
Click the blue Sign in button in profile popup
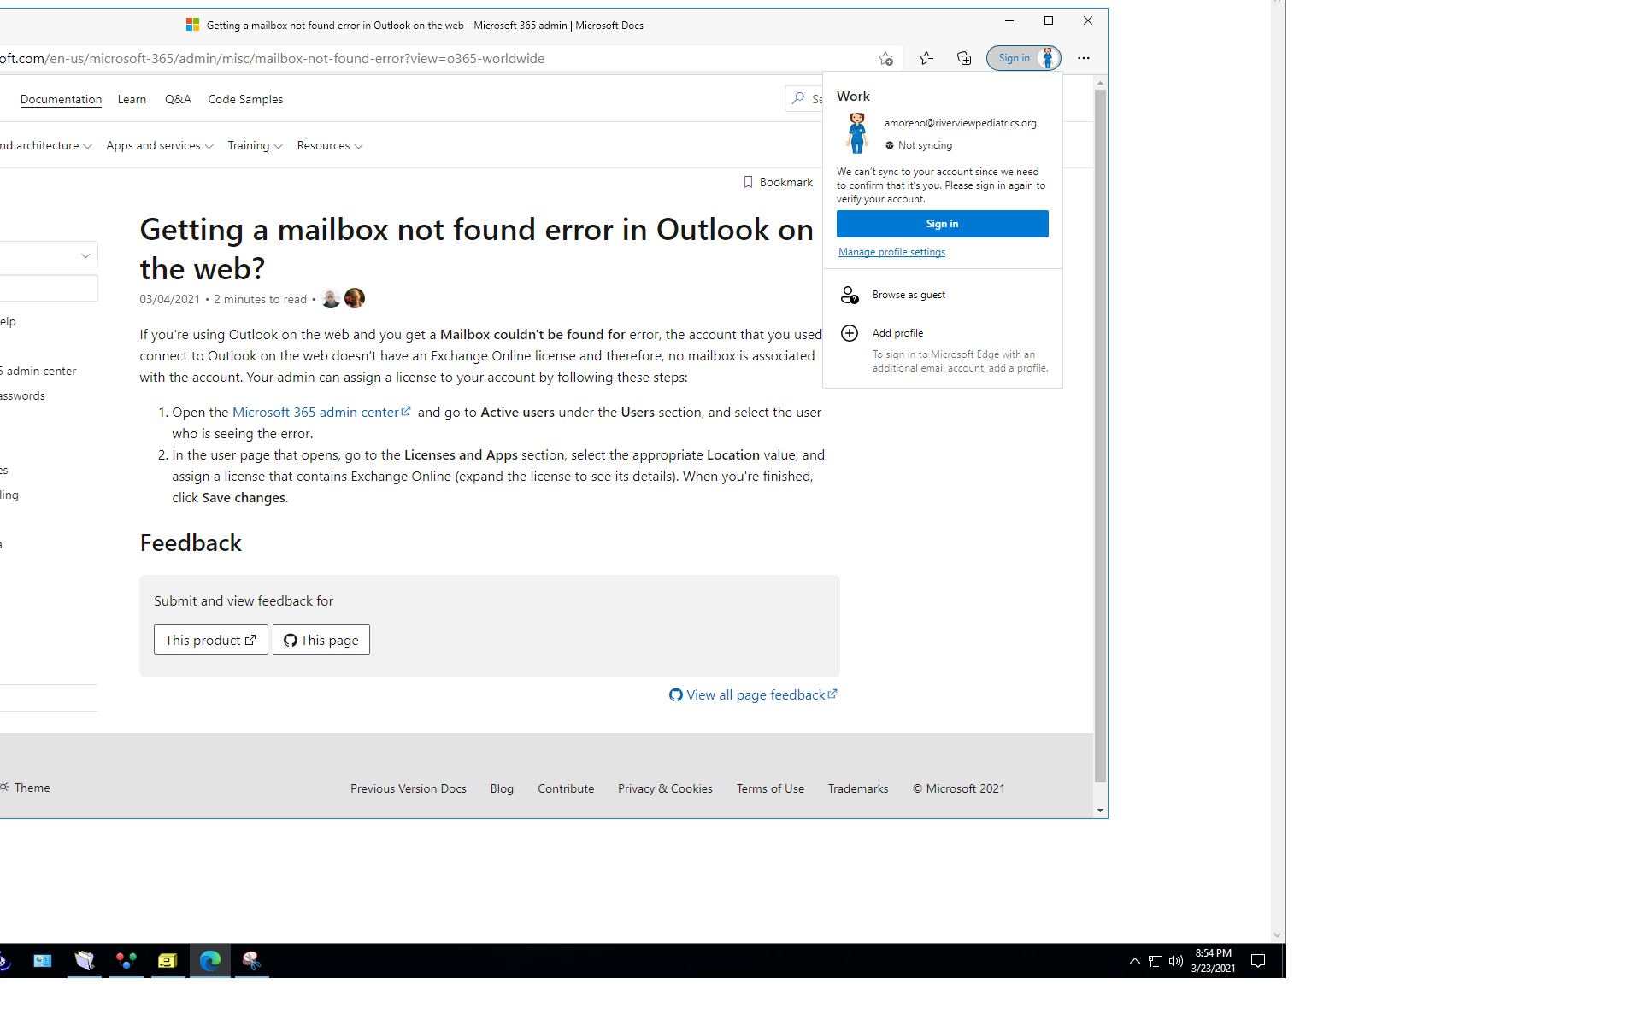point(942,224)
